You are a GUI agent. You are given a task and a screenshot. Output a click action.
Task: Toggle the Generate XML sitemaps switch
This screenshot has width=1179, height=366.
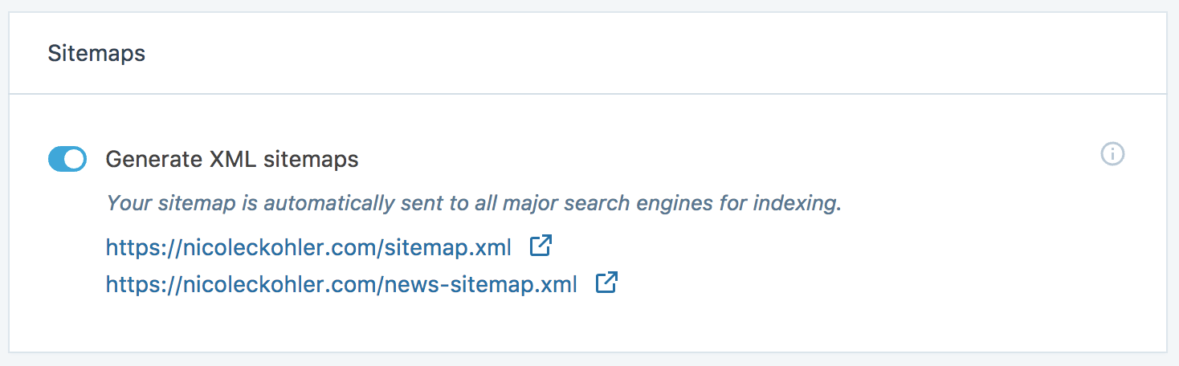coord(67,159)
